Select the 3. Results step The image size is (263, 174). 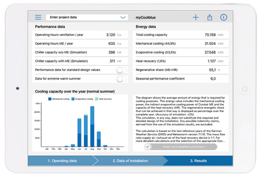tap(198, 161)
